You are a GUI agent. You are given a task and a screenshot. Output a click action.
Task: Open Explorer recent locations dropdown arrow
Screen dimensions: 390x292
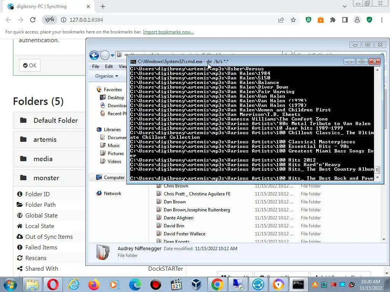112,56
